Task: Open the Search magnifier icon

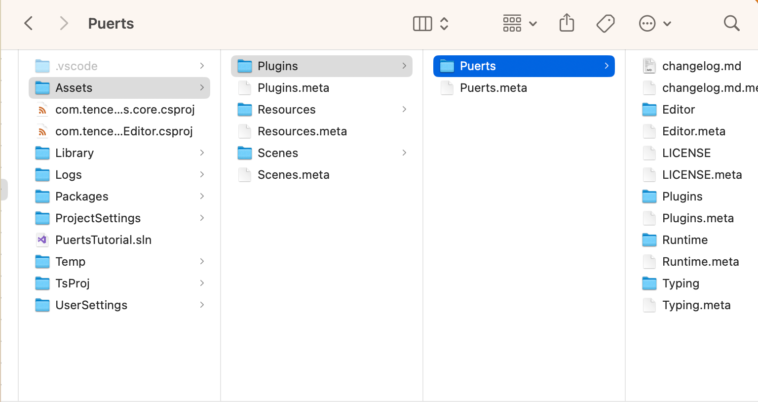Action: pyautogui.click(x=731, y=23)
